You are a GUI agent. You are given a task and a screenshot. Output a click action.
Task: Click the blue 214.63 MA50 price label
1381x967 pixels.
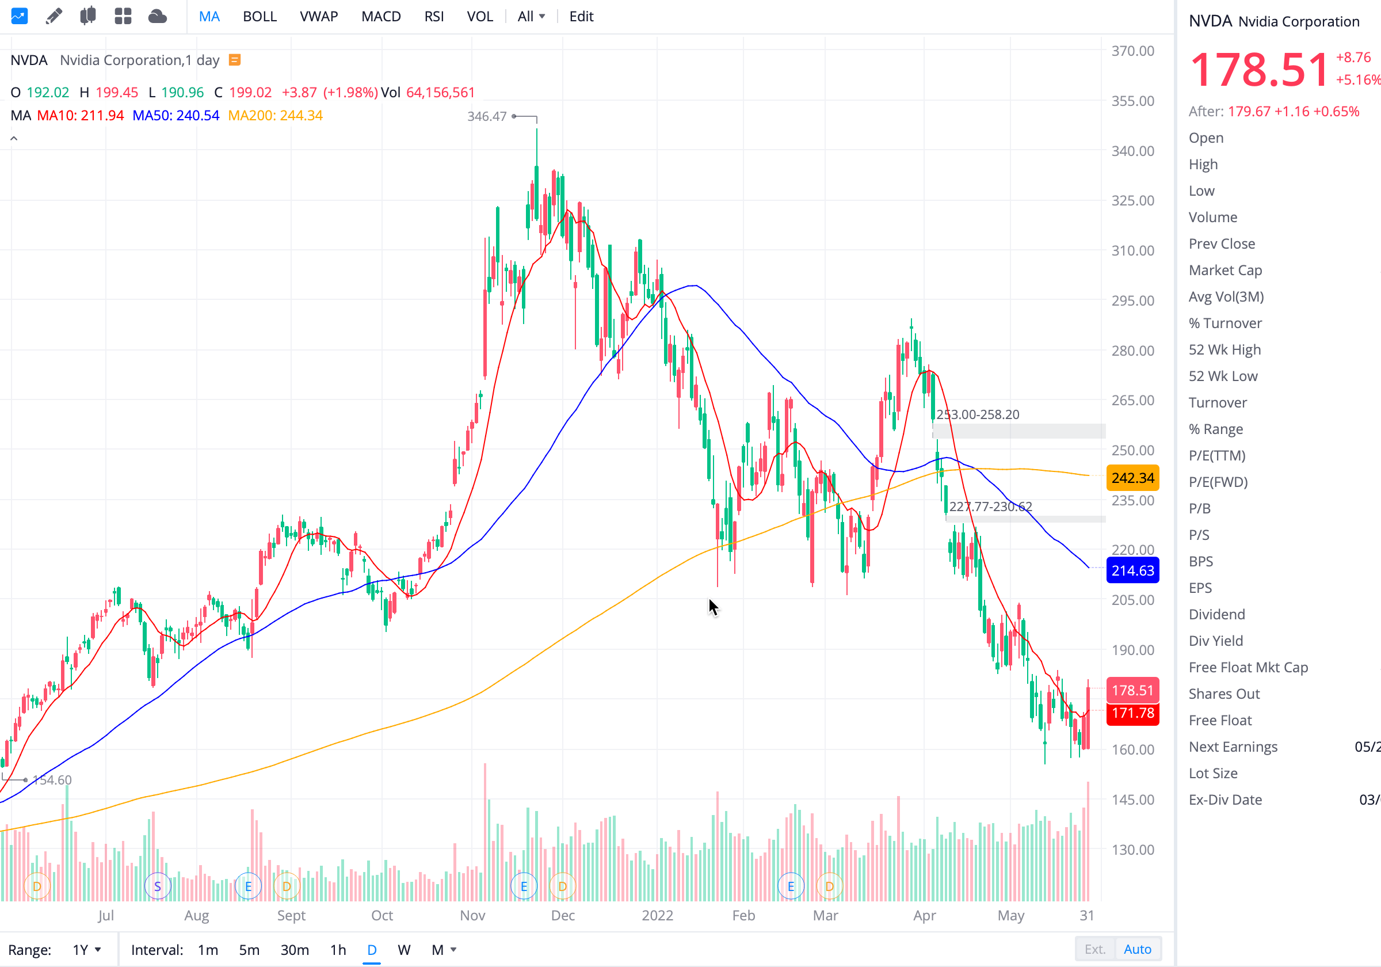tap(1132, 570)
